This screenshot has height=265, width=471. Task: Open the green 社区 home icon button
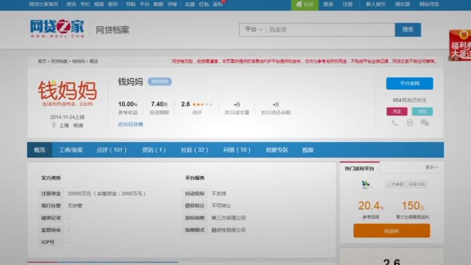(304, 4)
